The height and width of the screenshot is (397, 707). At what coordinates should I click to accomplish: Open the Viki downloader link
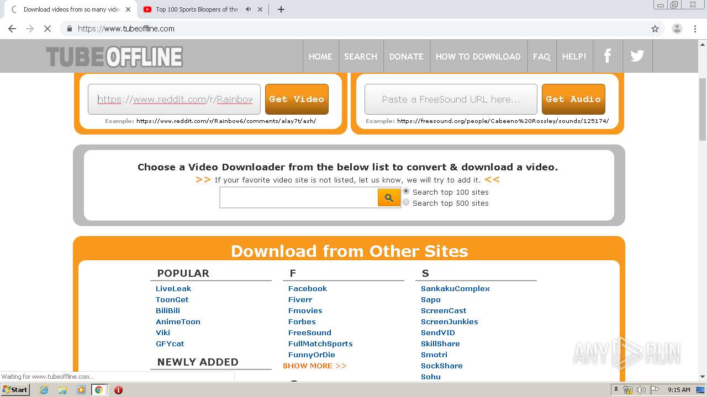pyautogui.click(x=163, y=332)
